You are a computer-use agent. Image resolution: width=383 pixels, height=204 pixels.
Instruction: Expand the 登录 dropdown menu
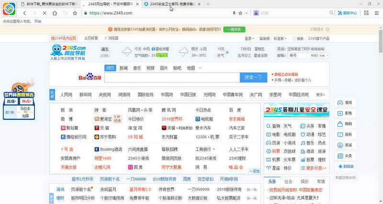(x=249, y=38)
